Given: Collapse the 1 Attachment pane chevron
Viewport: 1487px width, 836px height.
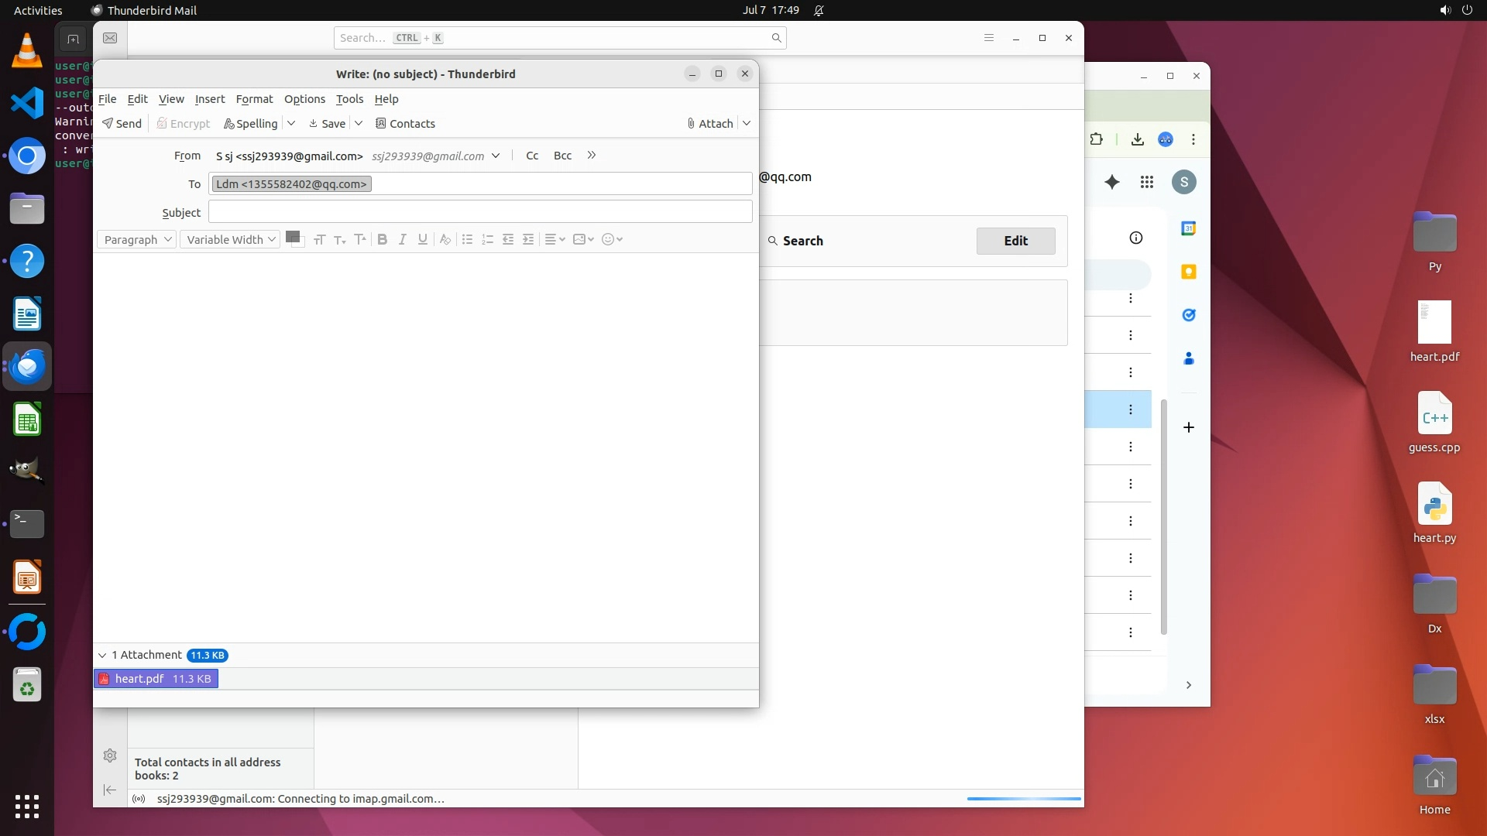Looking at the screenshot, I should pos(102,656).
